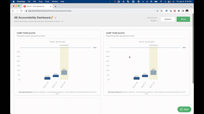This screenshot has width=204, height=114.
Task: Open the red circular extension icon
Action: coord(175,11)
